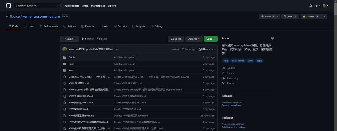Switch to the Projects tab
337x131 pixels.
pos(87,26)
